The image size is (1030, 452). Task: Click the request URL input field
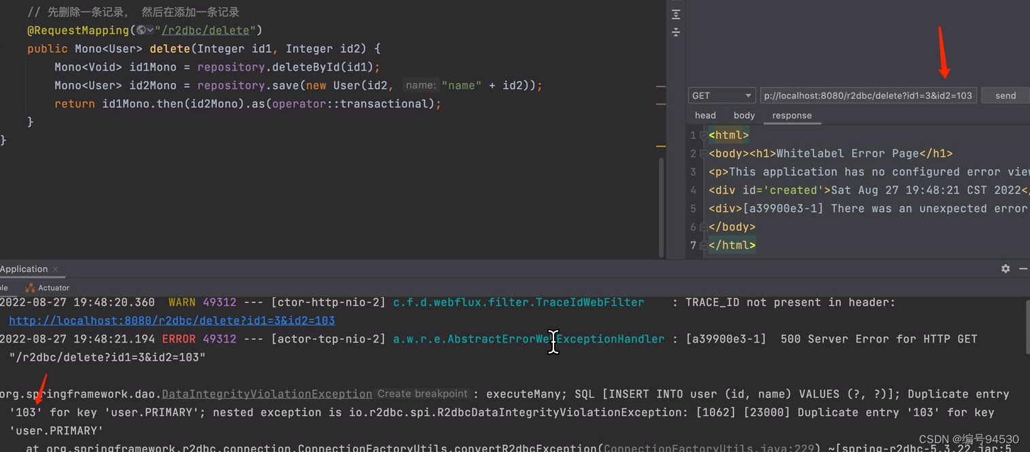pos(868,96)
